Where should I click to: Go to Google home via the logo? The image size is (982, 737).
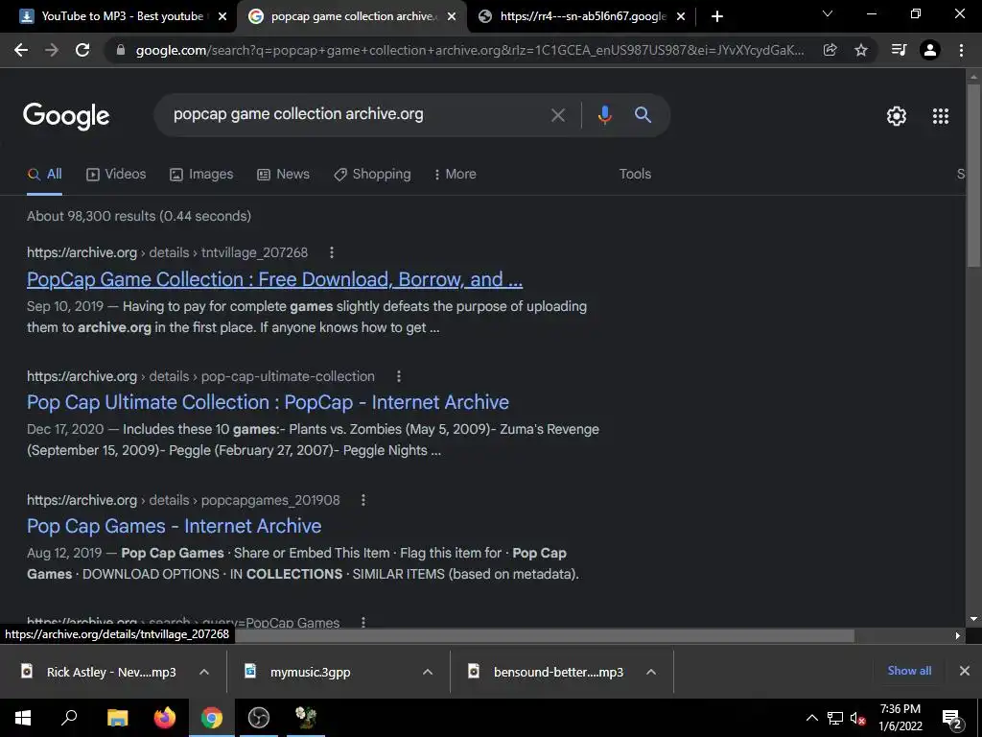click(x=66, y=116)
